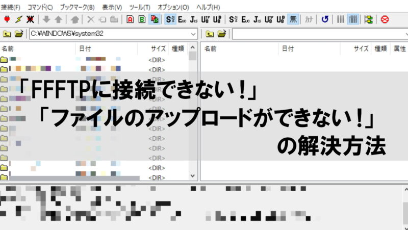Expand the C:\WINDOWS\system32 path dropdown

(x=193, y=34)
